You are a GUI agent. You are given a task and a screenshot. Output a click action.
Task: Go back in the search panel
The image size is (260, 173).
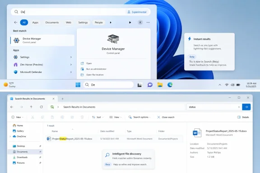point(16,23)
